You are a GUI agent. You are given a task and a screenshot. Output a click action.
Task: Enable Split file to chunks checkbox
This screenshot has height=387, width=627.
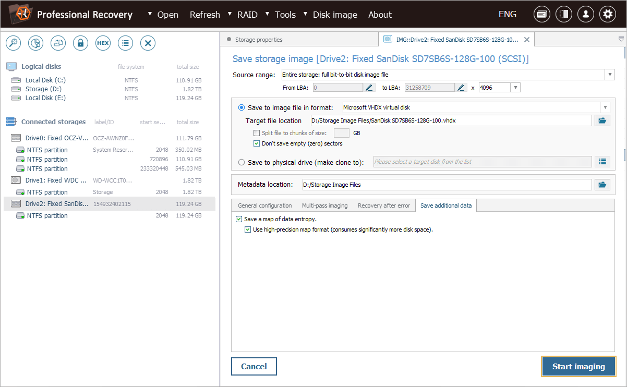[x=256, y=133]
